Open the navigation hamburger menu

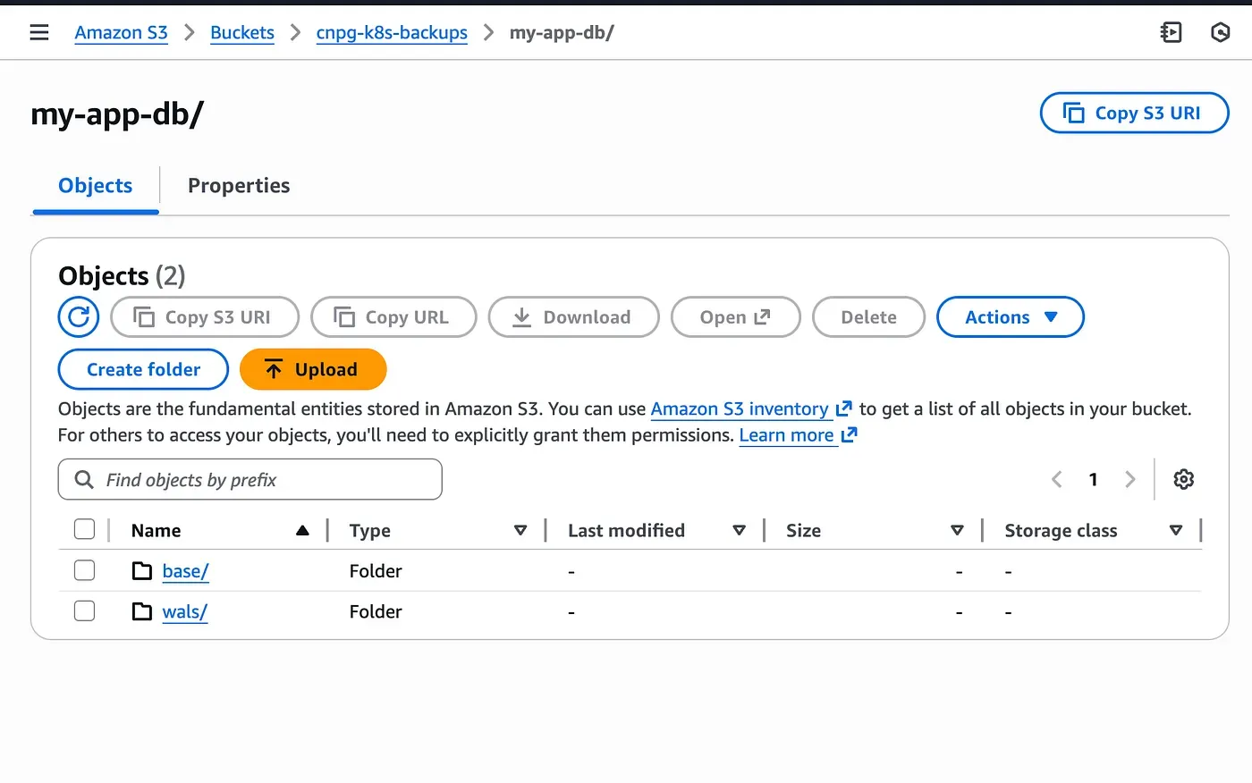coord(39,31)
